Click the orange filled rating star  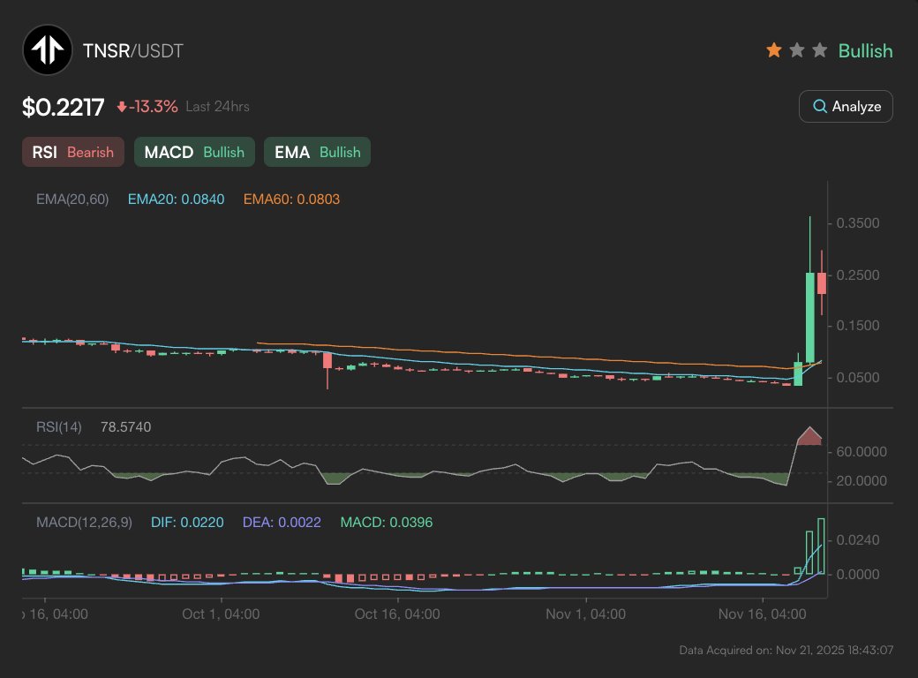tap(774, 50)
